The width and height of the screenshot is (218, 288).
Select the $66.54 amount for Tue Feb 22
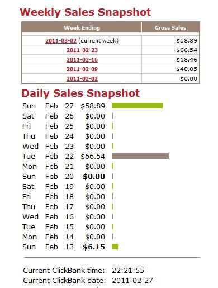pyautogui.click(x=93, y=156)
